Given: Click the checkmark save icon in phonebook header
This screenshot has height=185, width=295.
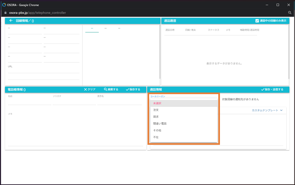Looking at the screenshot, I should click(x=128, y=89).
